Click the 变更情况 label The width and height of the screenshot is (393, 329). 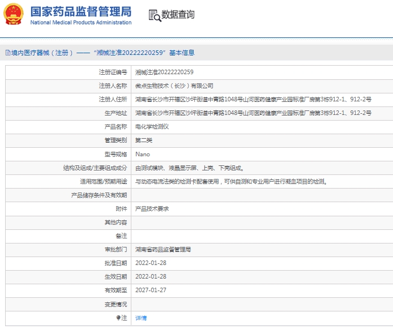tap(116, 304)
